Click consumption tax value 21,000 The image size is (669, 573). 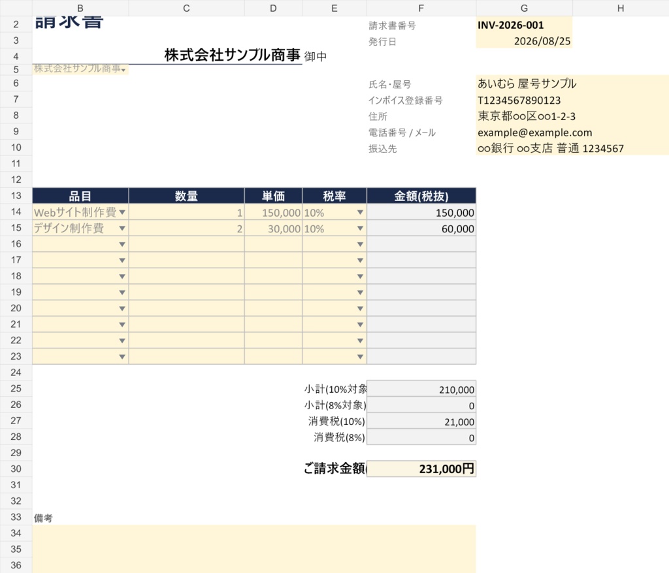[421, 421]
